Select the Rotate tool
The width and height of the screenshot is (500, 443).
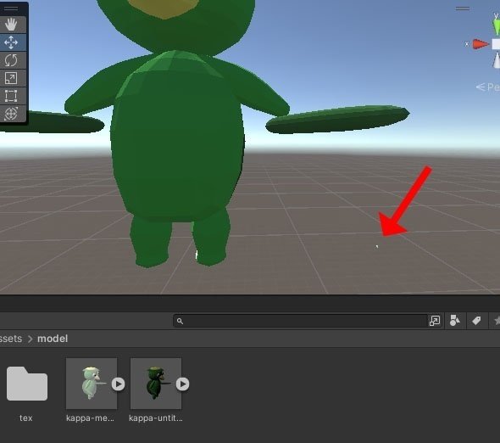(11, 60)
